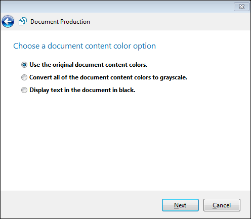Click the label text Display text in black

click(82, 90)
